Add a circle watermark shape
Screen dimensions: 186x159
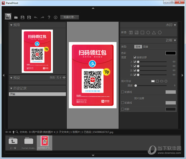point(148,32)
